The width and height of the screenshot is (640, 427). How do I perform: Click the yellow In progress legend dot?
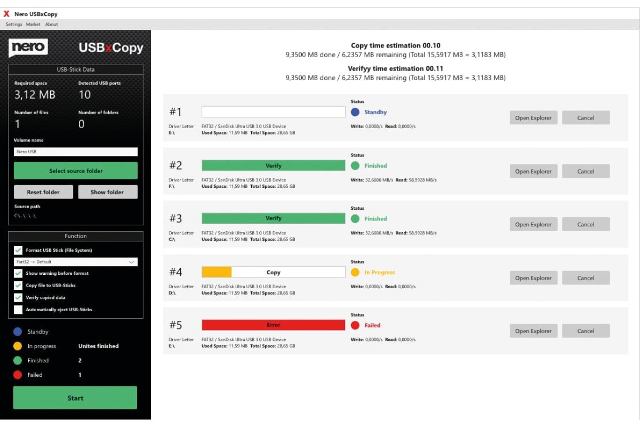coord(18,346)
